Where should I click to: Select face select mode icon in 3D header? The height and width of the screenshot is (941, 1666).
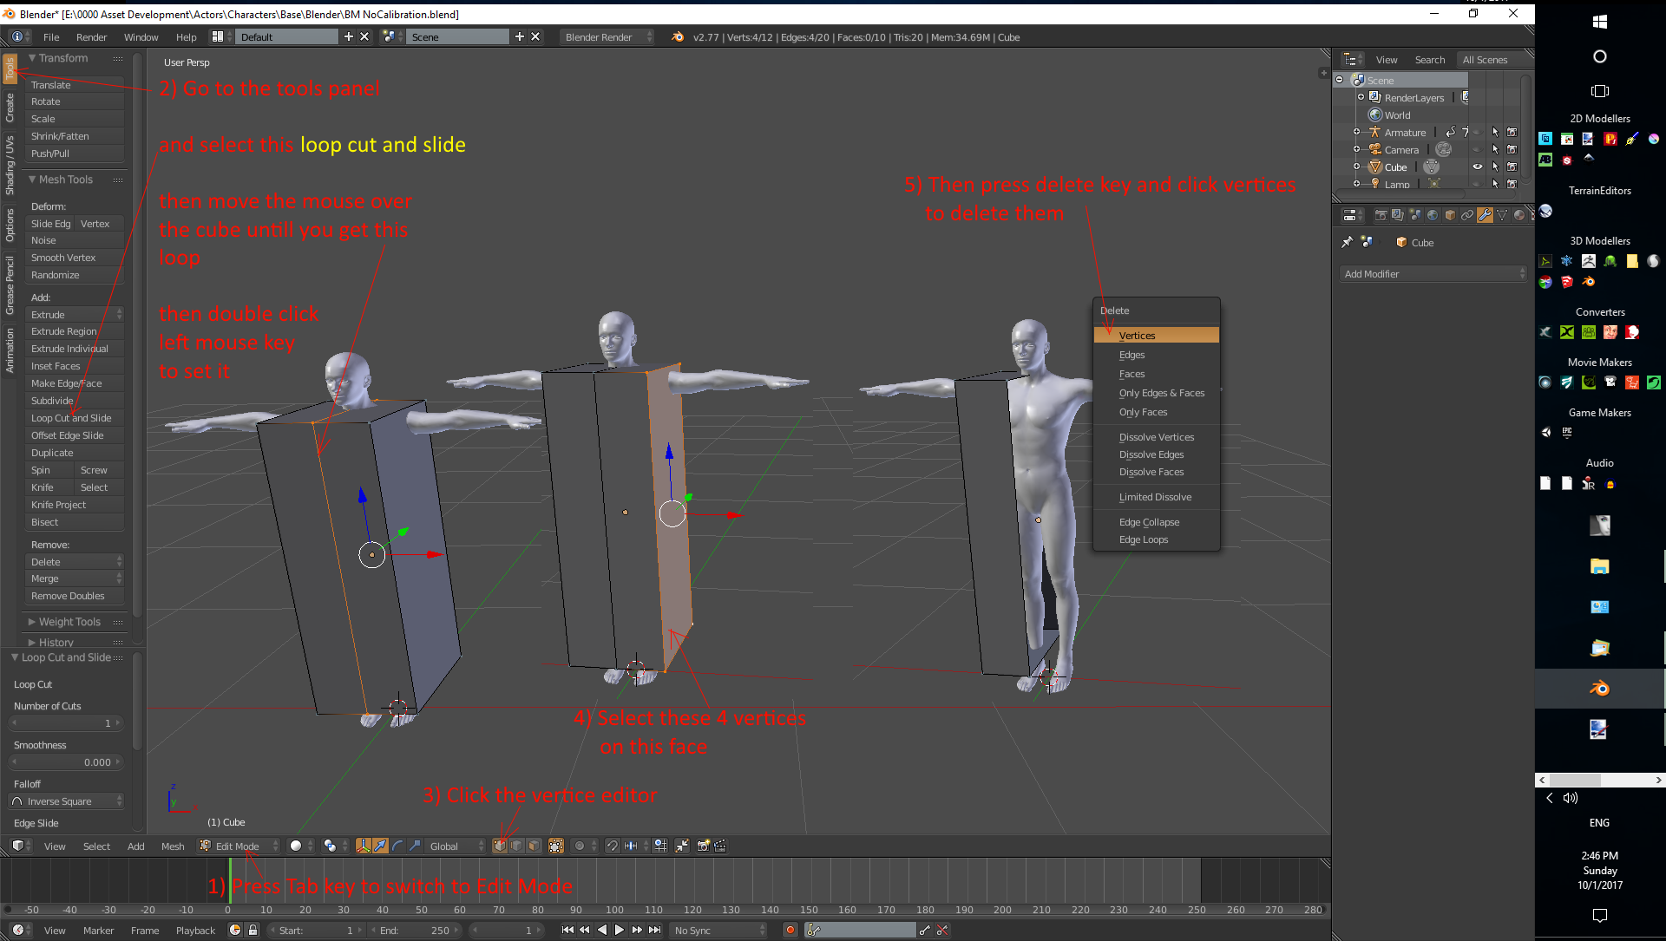(x=534, y=846)
